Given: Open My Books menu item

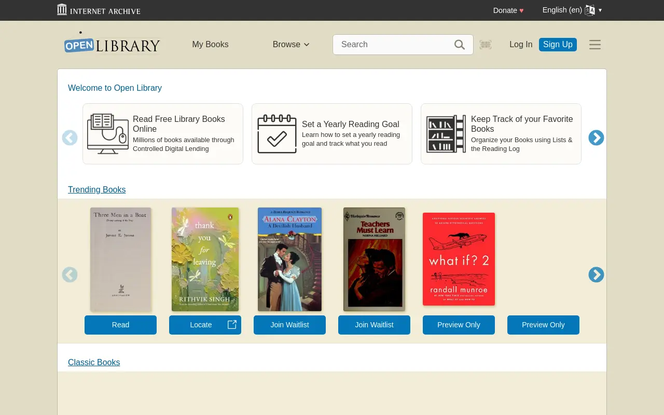Looking at the screenshot, I should click(x=210, y=45).
